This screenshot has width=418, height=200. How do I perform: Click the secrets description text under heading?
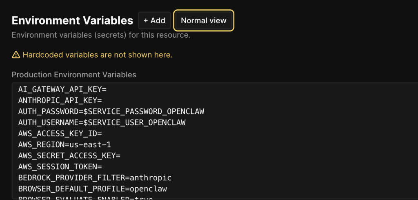point(101,35)
